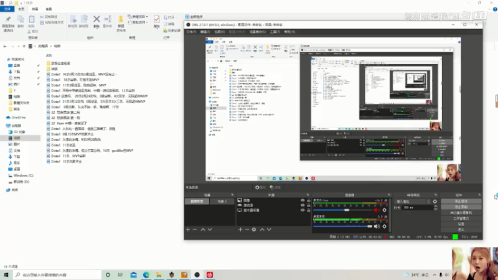
Task: Click Start Virtual Camera in OBS controls
Action: click(x=461, y=213)
